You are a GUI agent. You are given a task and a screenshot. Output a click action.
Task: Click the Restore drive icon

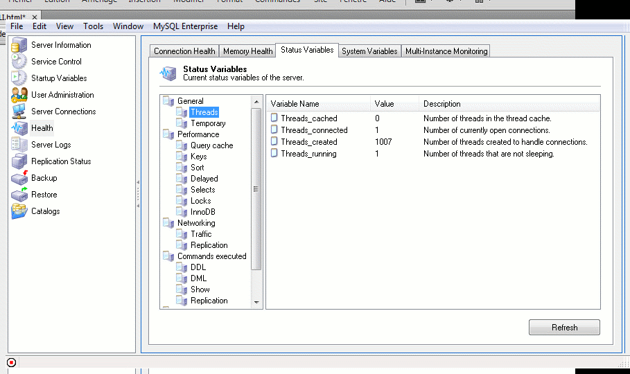19,195
